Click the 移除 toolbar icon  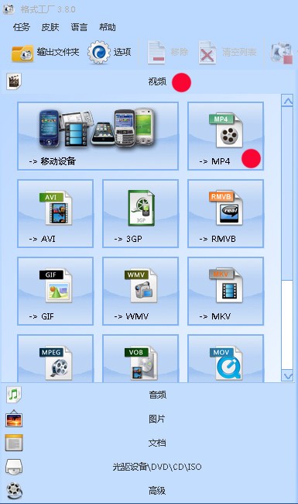156,53
